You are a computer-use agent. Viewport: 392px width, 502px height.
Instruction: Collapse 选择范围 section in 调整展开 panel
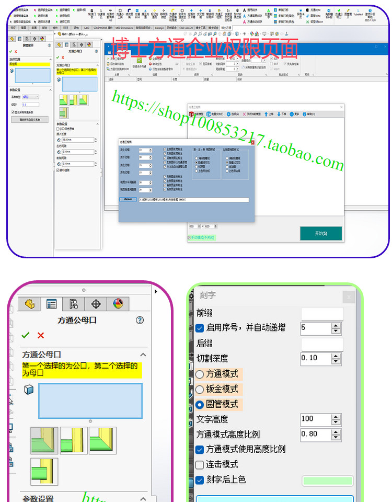50,60
